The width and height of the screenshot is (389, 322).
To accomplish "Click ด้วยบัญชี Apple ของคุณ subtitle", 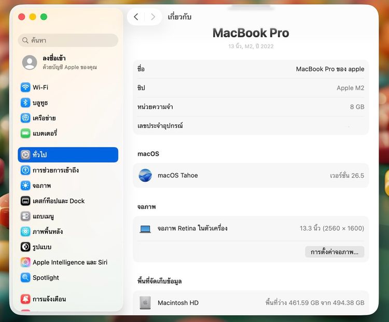I will [x=70, y=67].
